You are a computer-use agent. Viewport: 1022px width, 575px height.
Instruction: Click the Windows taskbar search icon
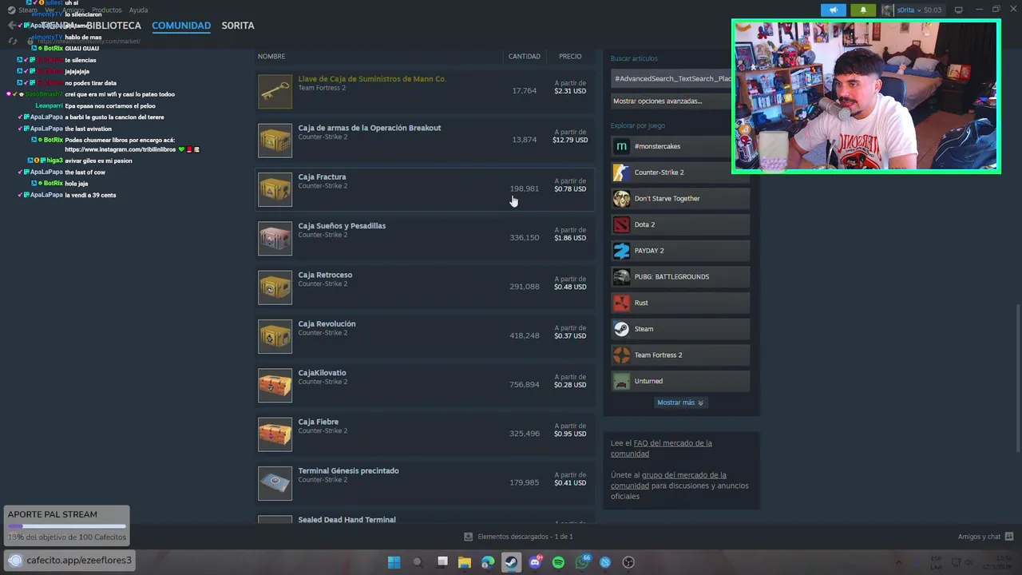pyautogui.click(x=417, y=562)
